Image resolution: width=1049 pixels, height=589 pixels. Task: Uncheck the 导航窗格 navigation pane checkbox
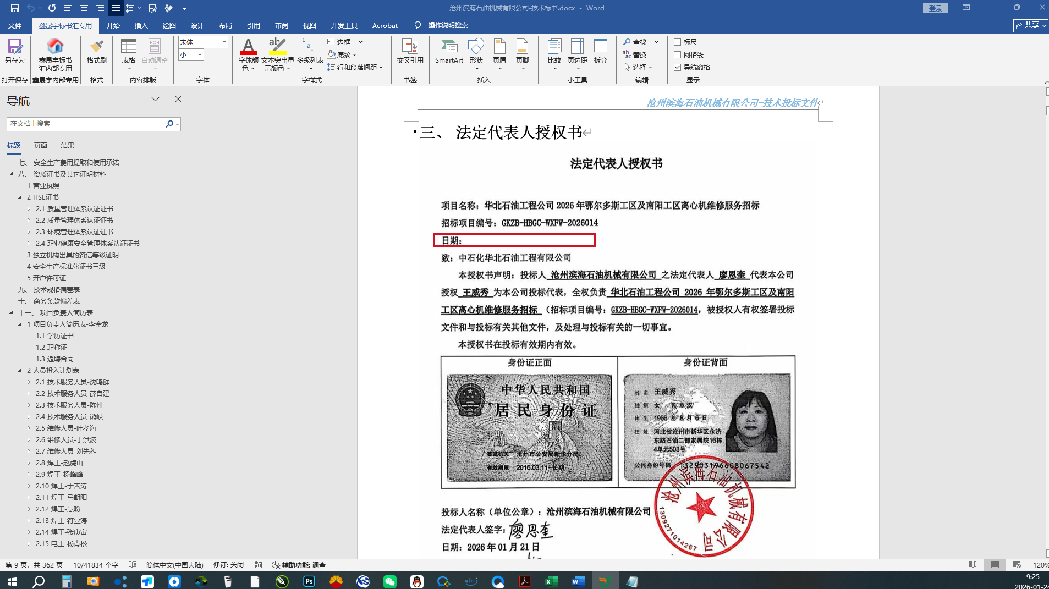point(678,67)
